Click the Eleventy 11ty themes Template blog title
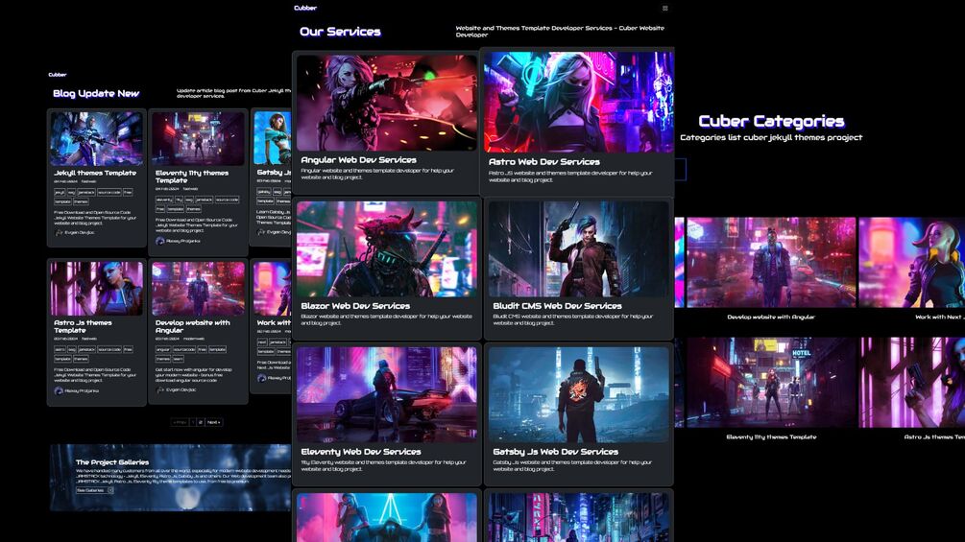 pos(192,177)
